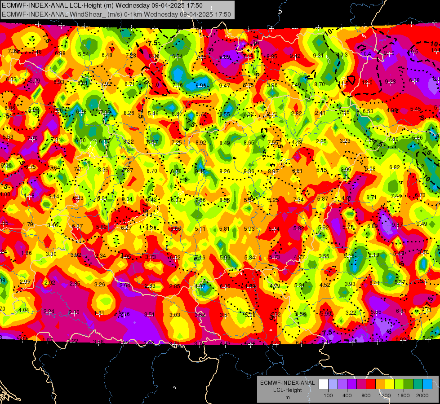Screen dimensions: 440x404
Task: Click the 9.23 wind shear value
Action: click(390, 81)
